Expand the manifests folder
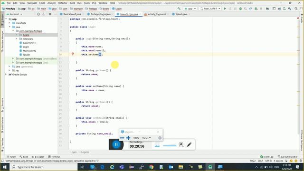Image resolution: width=304 pixels, height=171 pixels. [9, 23]
